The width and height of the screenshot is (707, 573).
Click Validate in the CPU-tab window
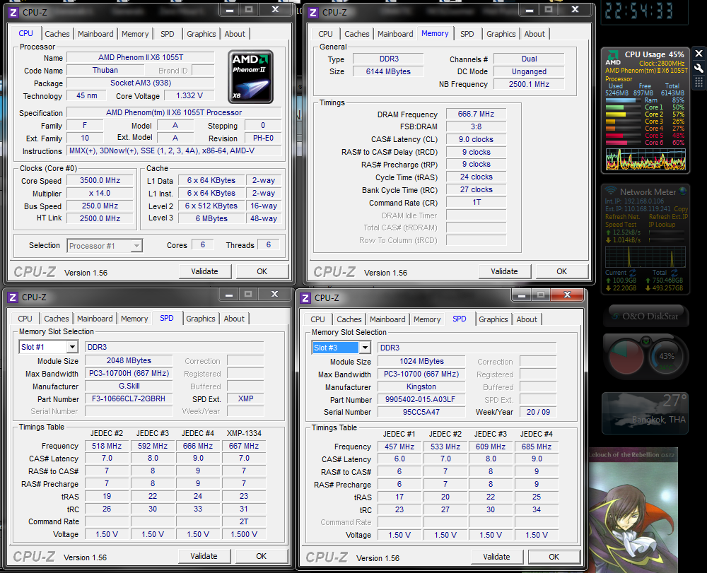tap(205, 271)
